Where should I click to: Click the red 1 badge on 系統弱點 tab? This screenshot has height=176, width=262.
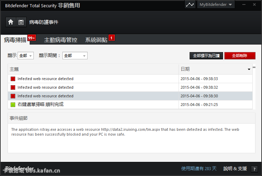pos(112,38)
